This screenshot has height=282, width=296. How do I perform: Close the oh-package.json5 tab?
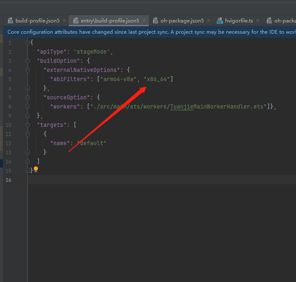coord(208,20)
